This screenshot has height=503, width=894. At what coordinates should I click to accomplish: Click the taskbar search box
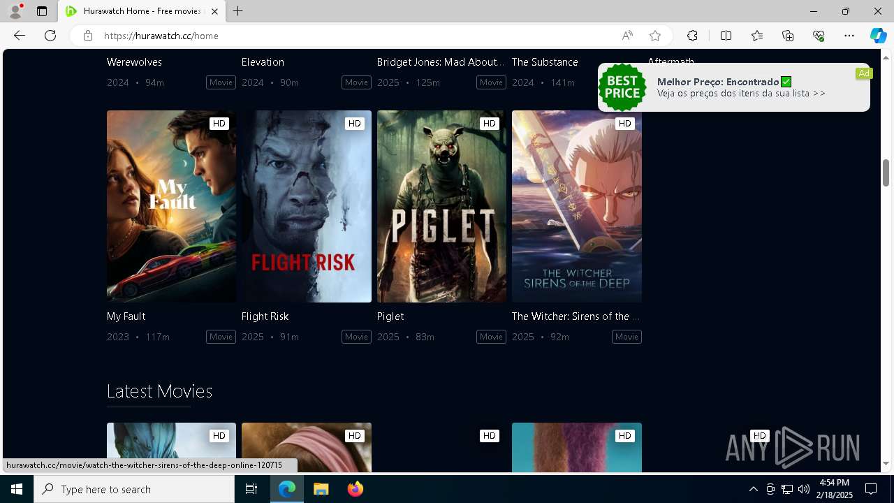tap(134, 489)
